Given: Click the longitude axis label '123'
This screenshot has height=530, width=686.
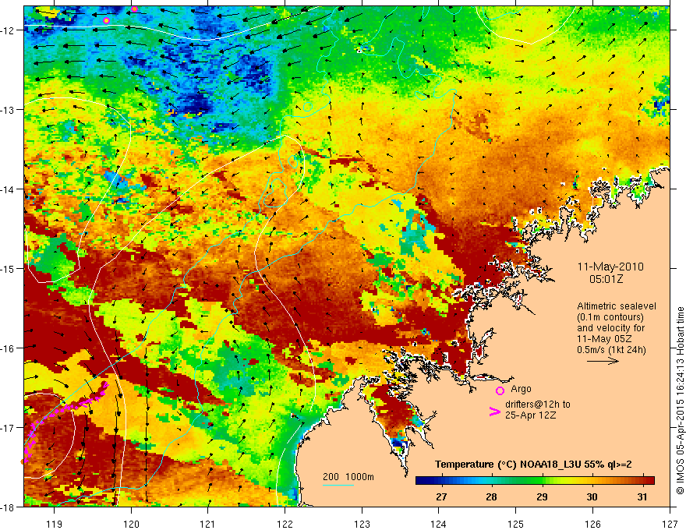Looking at the screenshot, I should [x=362, y=524].
